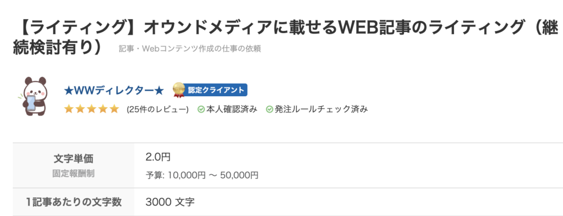Click the gold medal badge icon
The width and height of the screenshot is (563, 216).
pyautogui.click(x=179, y=90)
